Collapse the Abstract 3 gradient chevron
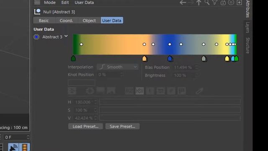268x151 pixels. pos(66,36)
